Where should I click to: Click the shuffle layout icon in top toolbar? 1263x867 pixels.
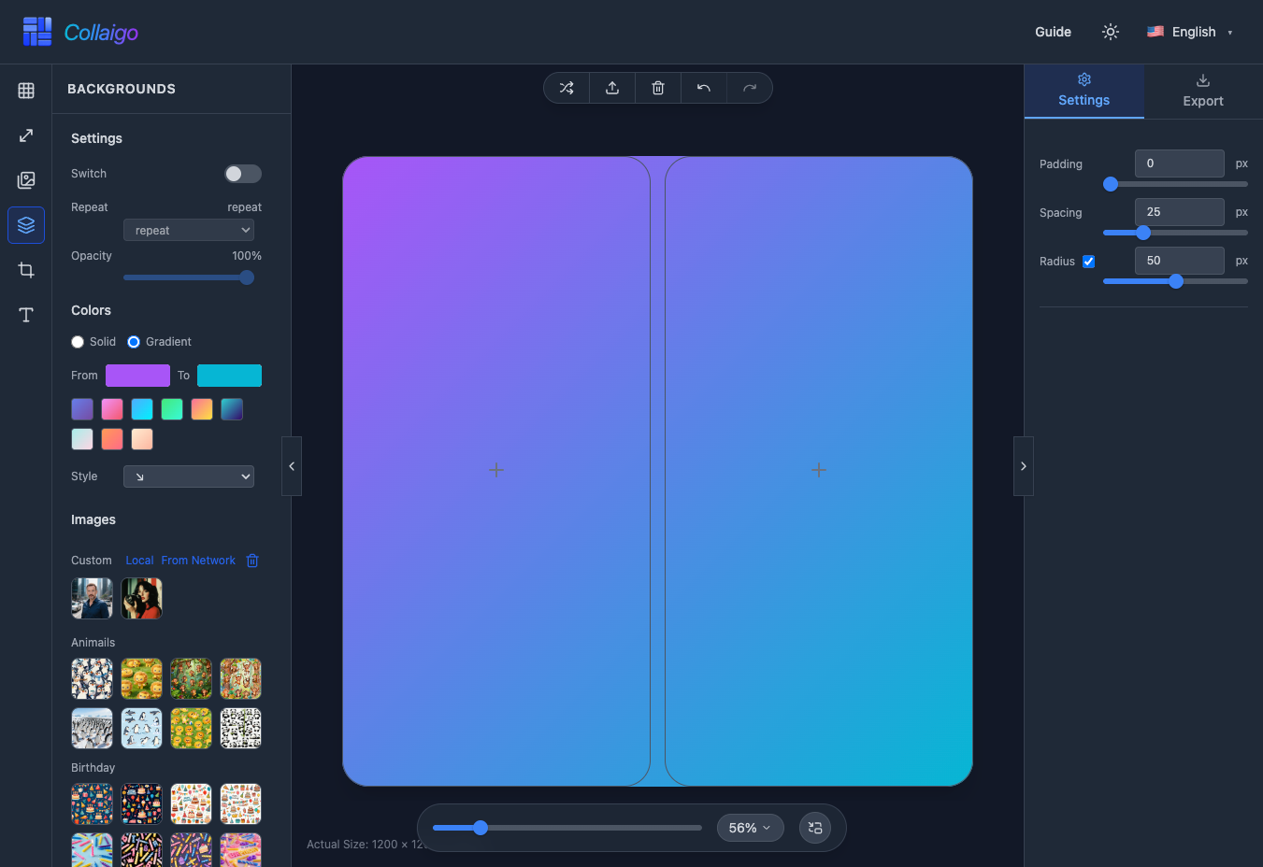click(567, 88)
